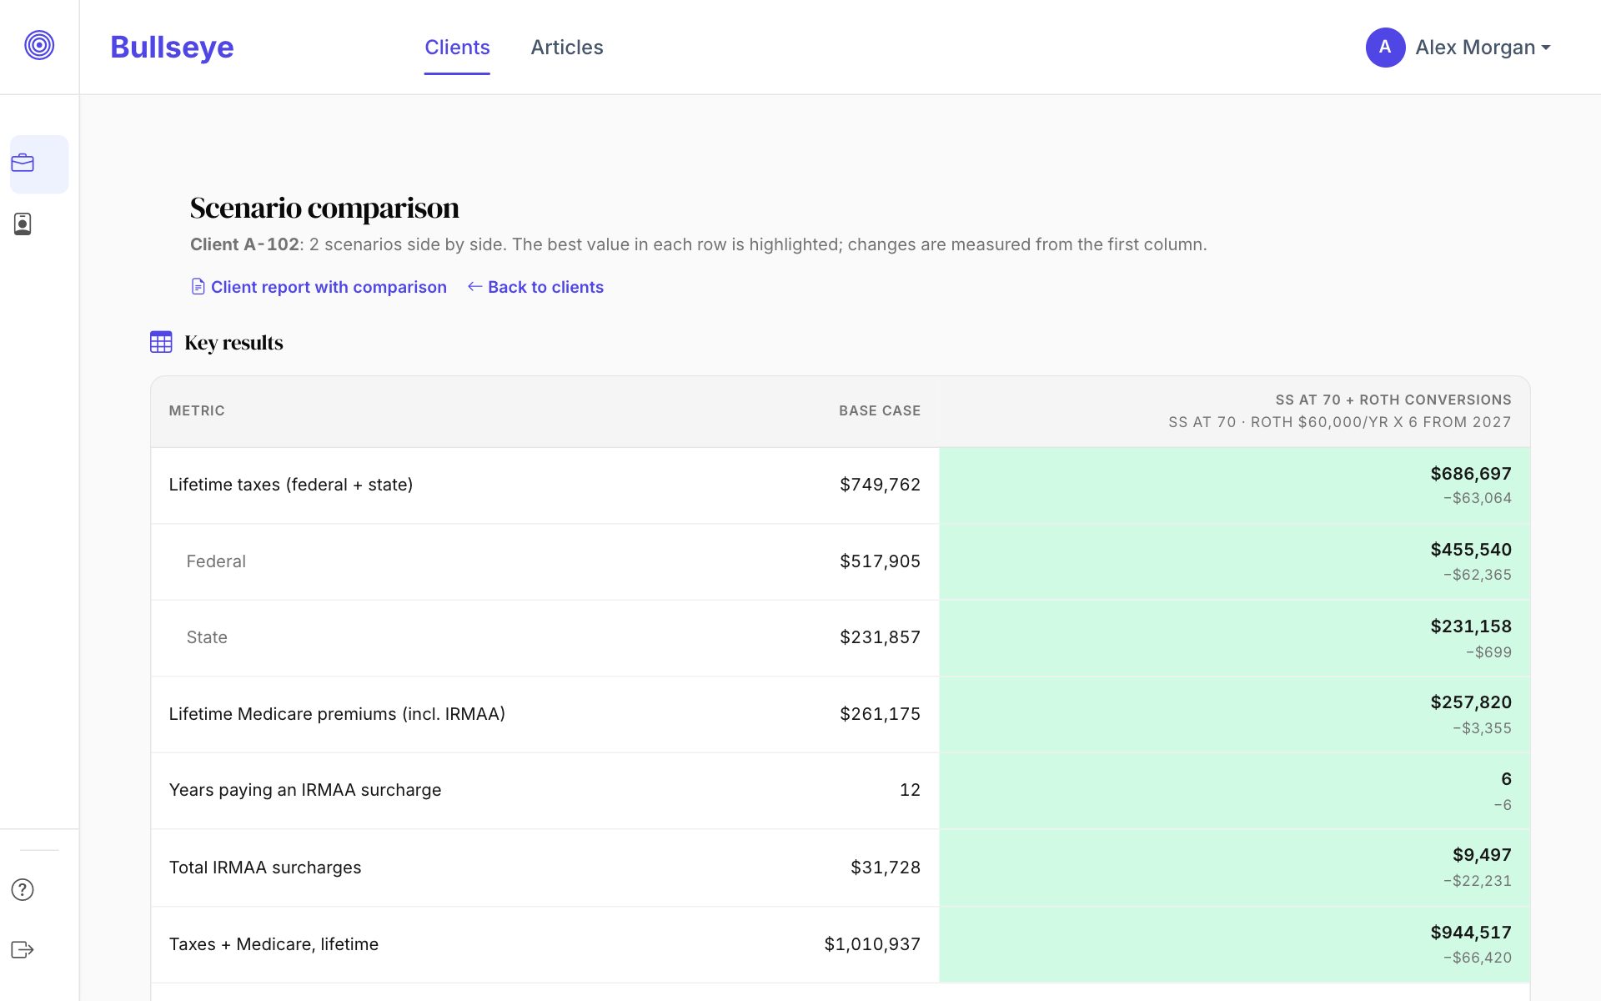Click the Alex Morgan avatar circle
1601x1001 pixels.
tap(1385, 48)
